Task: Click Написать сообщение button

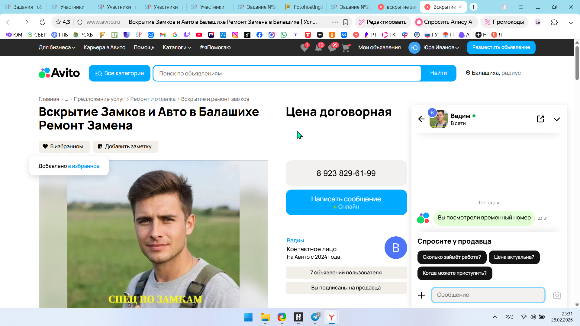Action: [x=346, y=202]
